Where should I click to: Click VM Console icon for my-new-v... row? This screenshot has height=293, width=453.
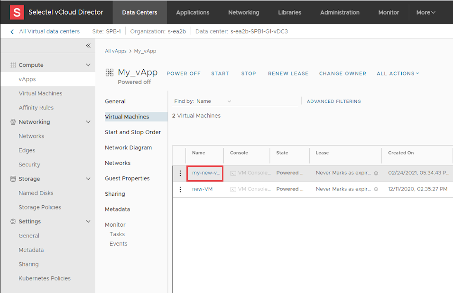coord(233,173)
